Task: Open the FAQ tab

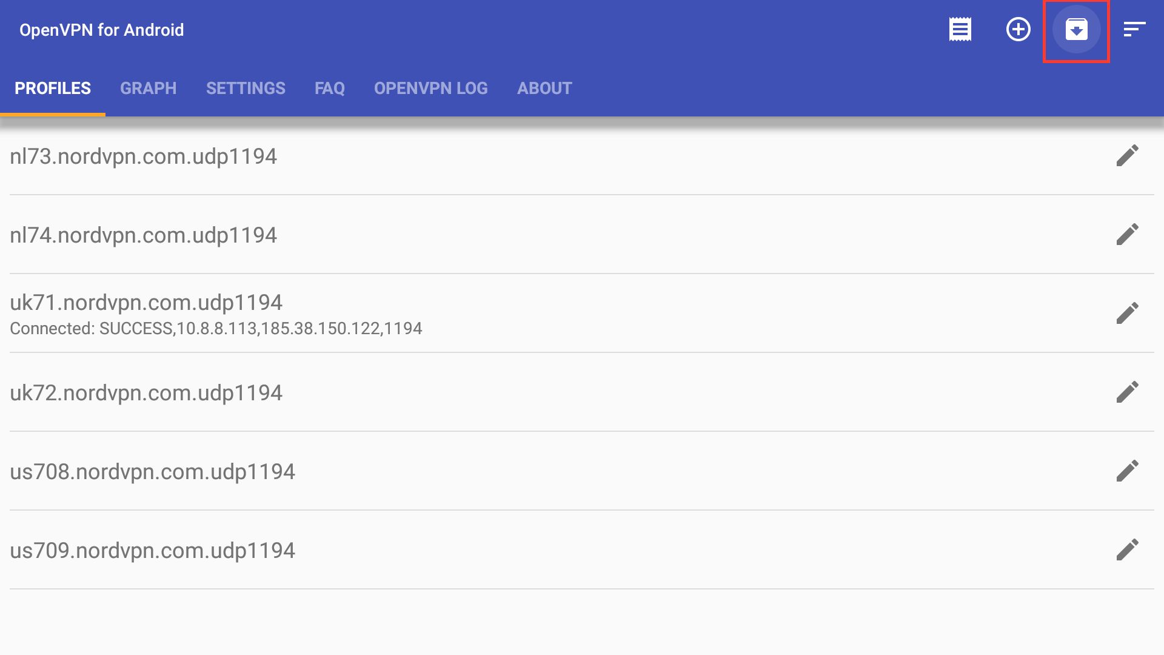Action: click(x=330, y=89)
